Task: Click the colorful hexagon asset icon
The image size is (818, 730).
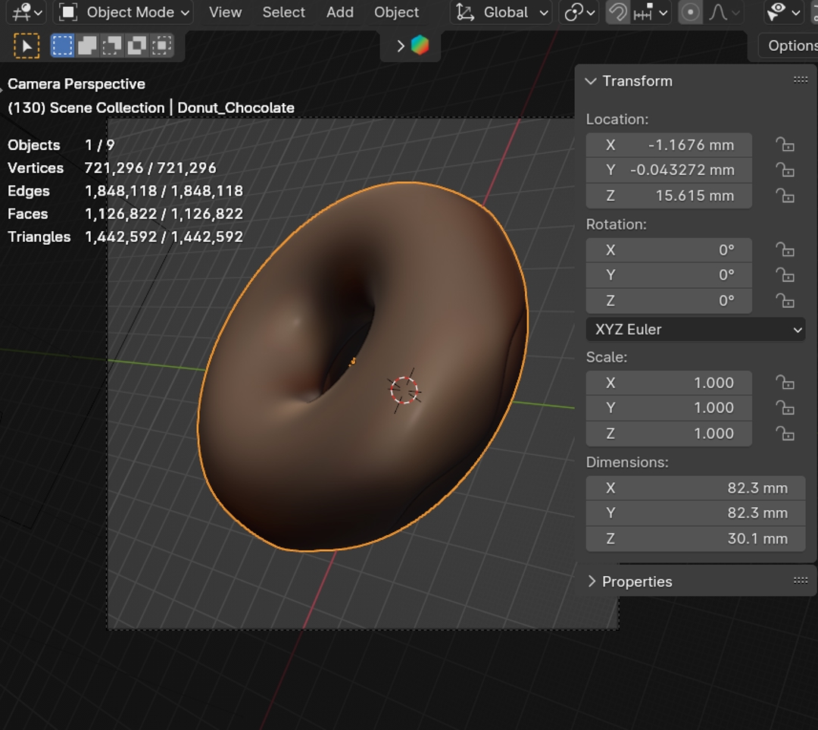Action: coord(420,45)
